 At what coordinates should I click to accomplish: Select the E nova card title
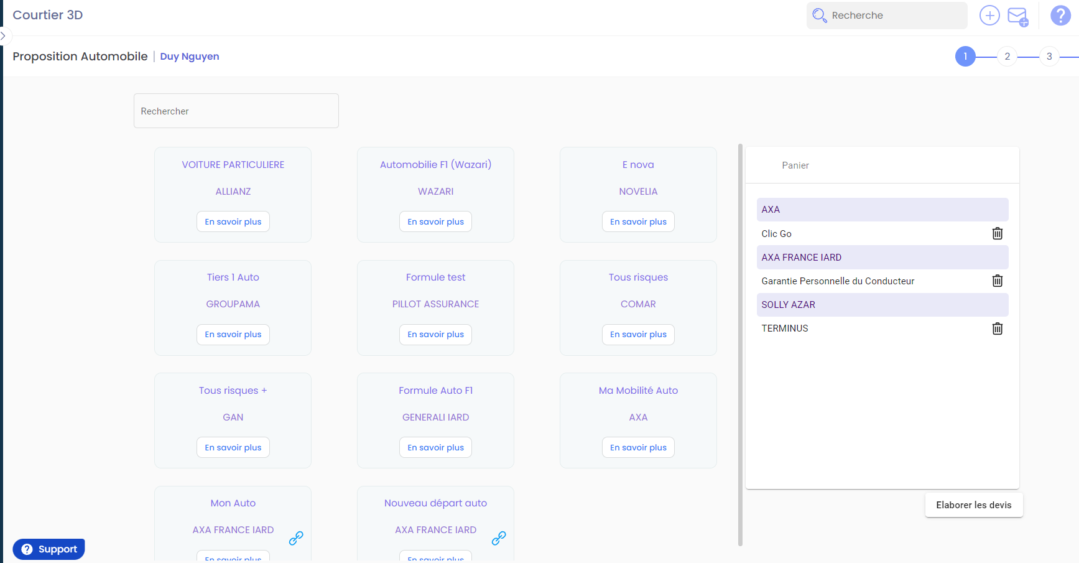[638, 165]
